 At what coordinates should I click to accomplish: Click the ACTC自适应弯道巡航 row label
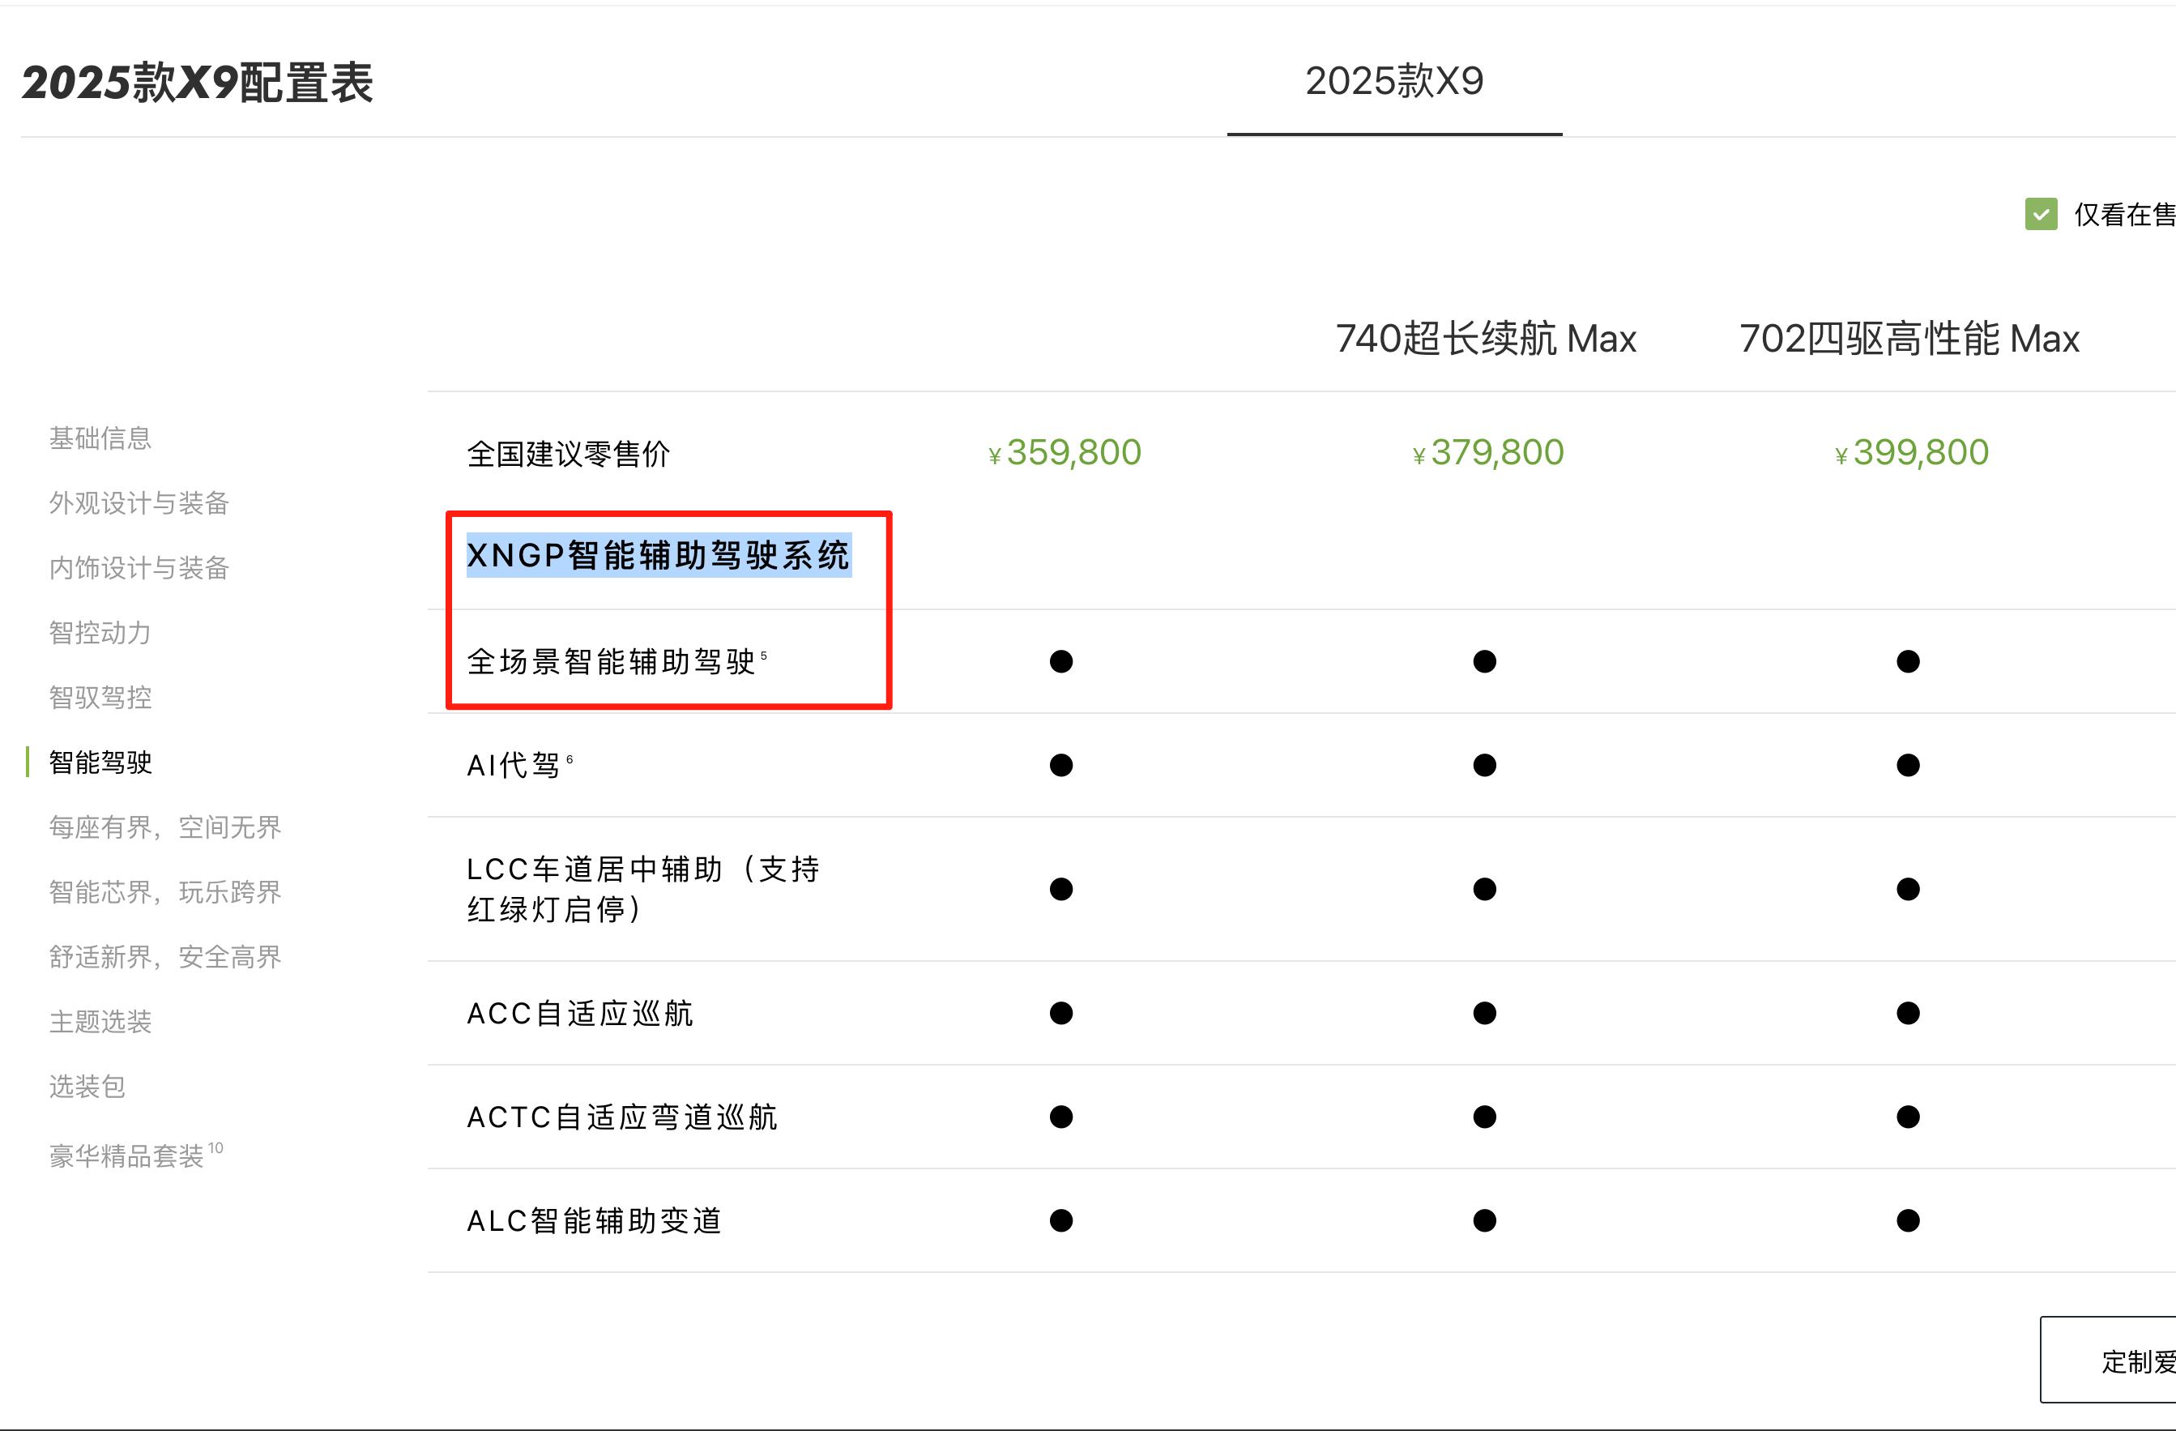[621, 1117]
